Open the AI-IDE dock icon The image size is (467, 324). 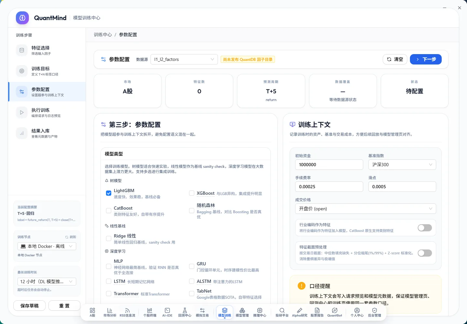[x=167, y=312]
